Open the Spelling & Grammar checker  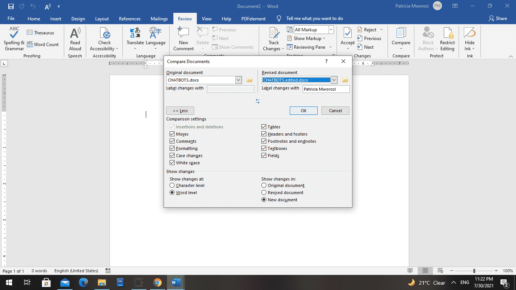click(x=14, y=39)
